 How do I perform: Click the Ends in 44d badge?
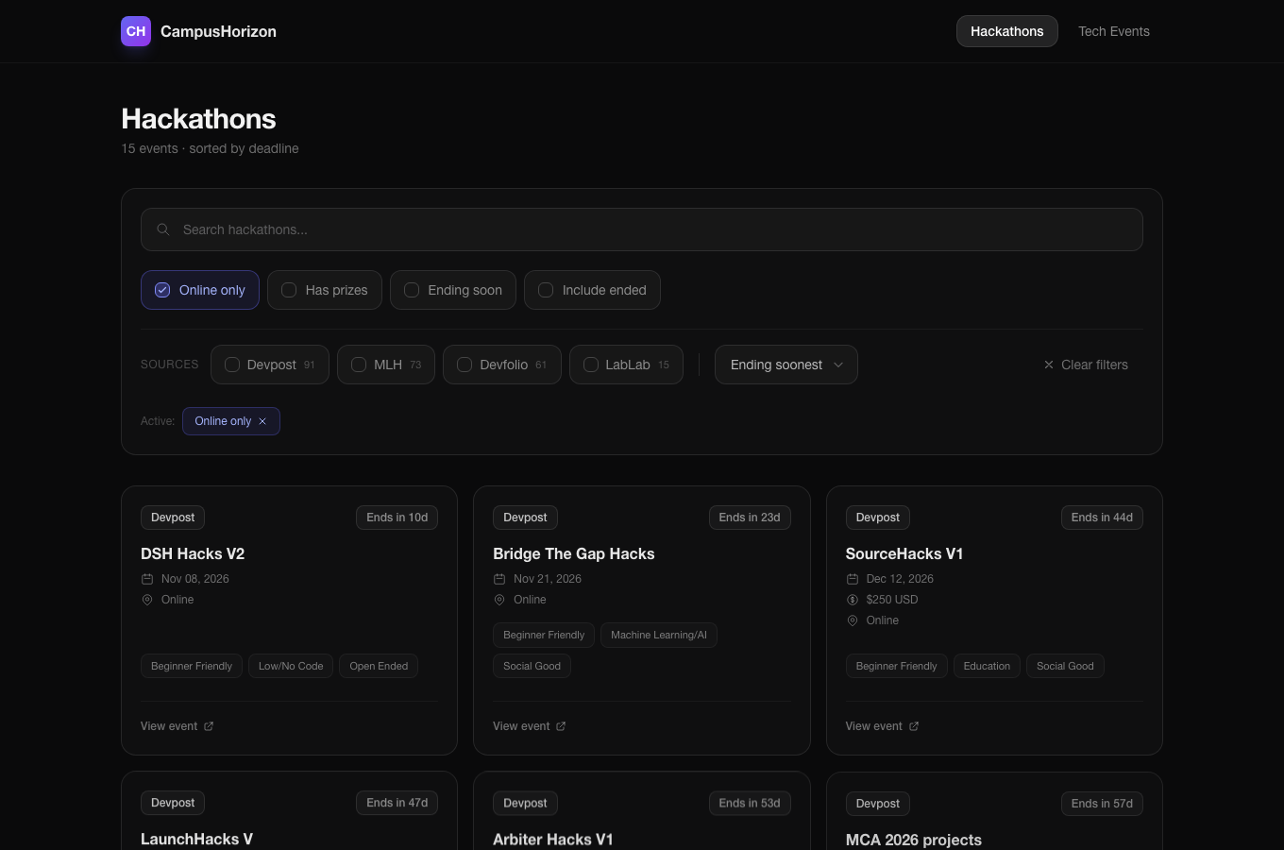click(x=1102, y=518)
